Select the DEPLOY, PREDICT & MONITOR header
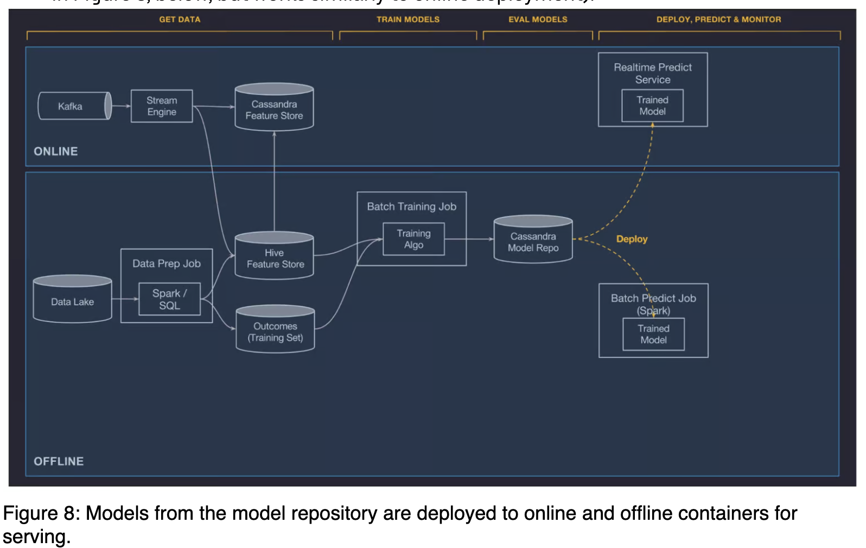Image resolution: width=866 pixels, height=548 pixels. (x=718, y=20)
